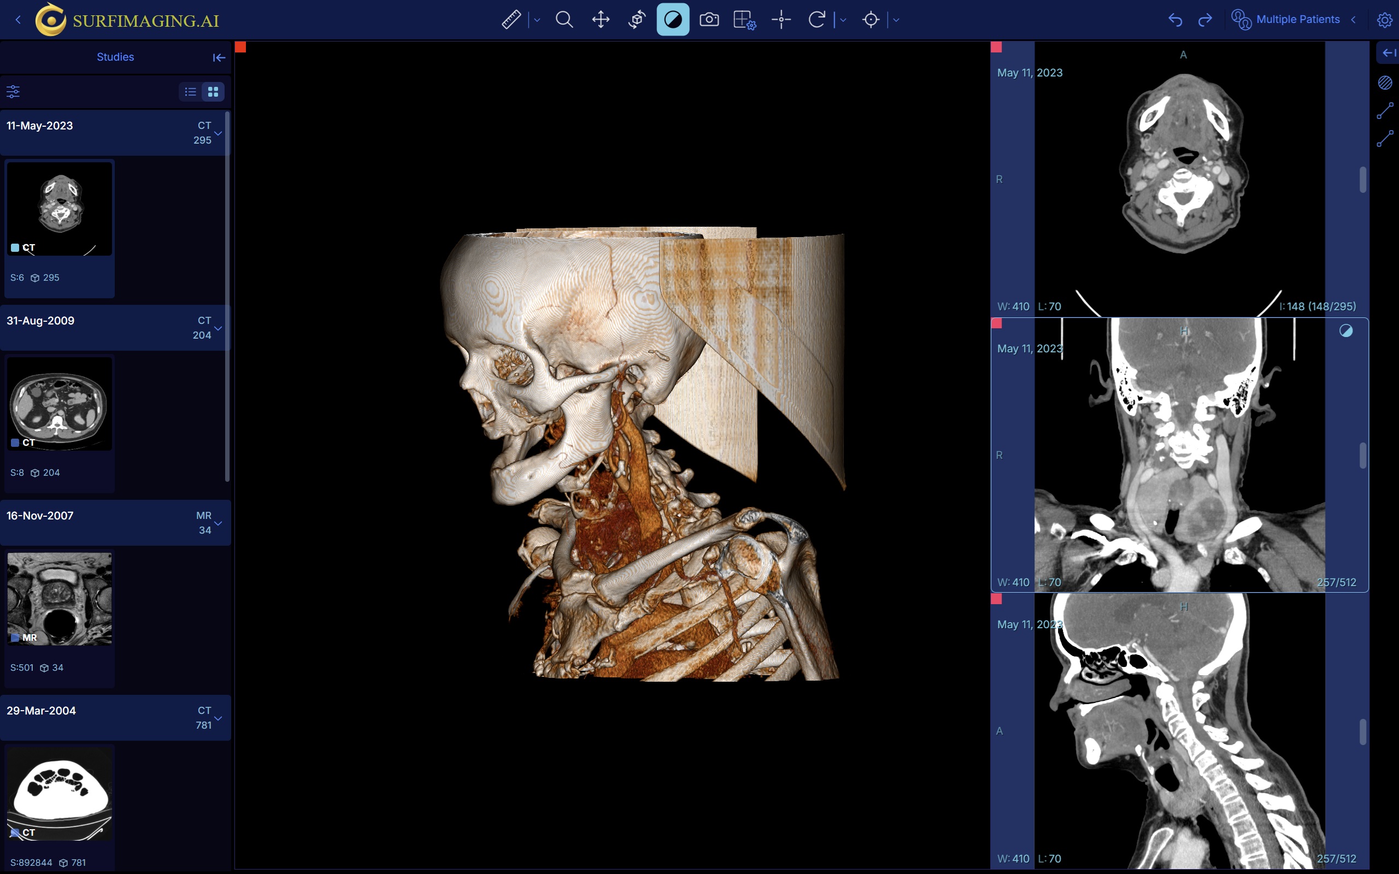Open the viewport layout settings tool
Viewport: 1399px width, 874px height.
coord(744,20)
